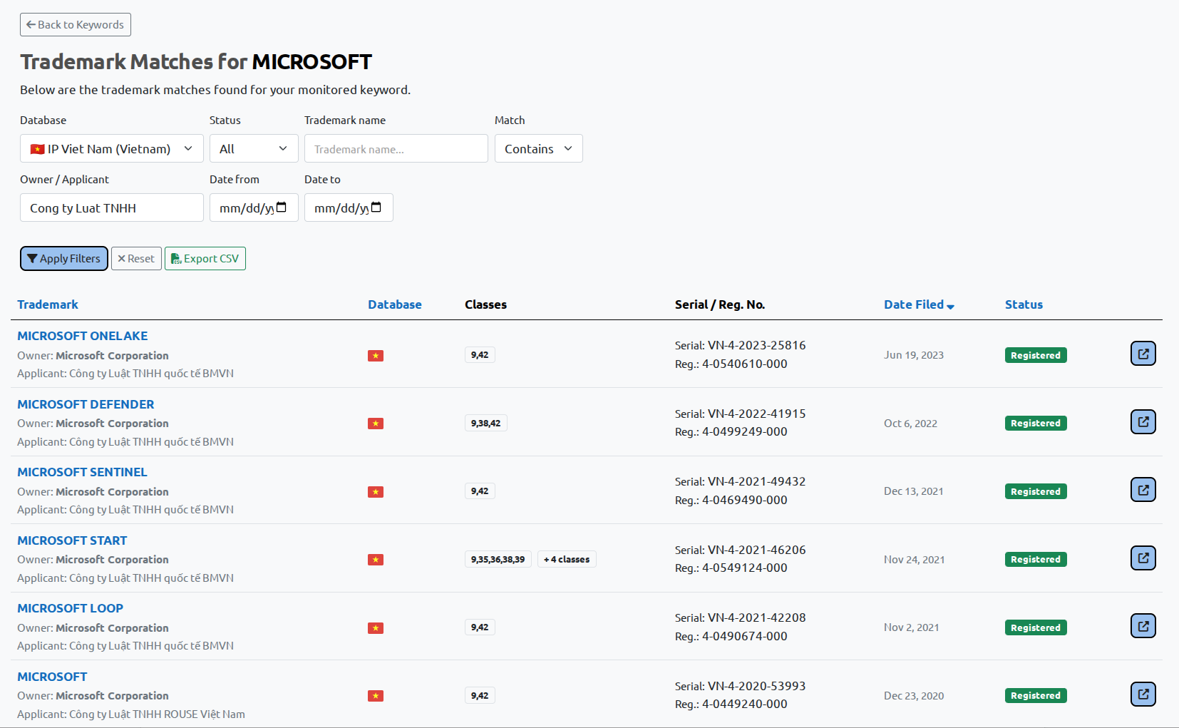Open MICROSOFT DEFENDER trademark link

pyautogui.click(x=86, y=404)
